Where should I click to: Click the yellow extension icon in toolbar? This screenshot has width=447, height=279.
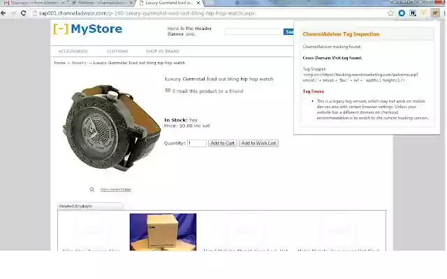click(424, 13)
